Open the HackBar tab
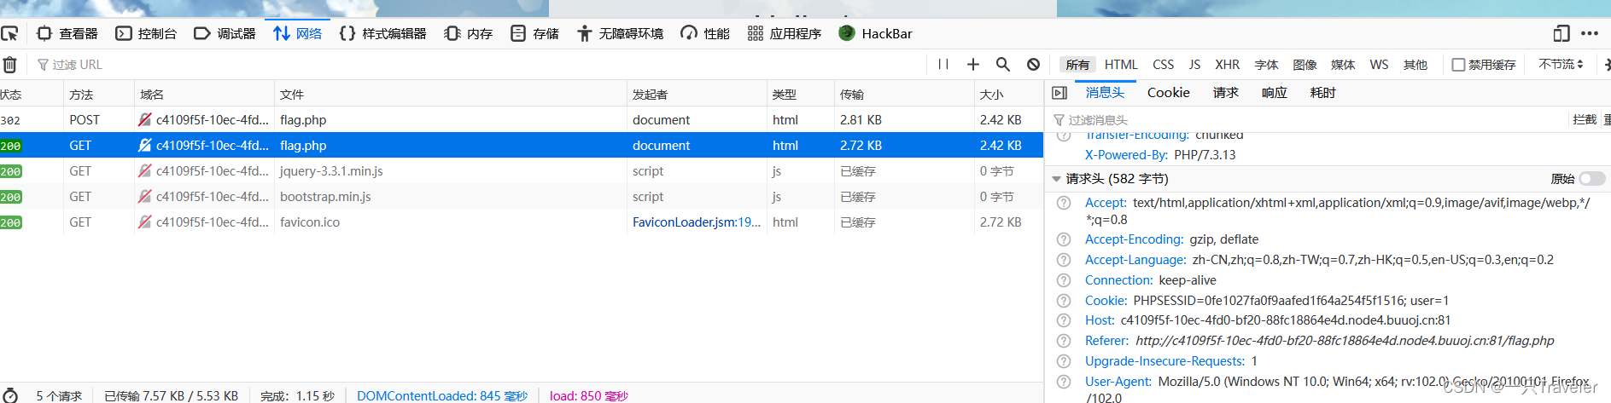Screen dimensions: 1611x403 876,33
